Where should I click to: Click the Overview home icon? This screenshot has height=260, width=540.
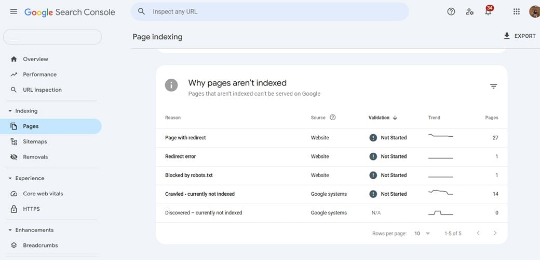(x=14, y=59)
